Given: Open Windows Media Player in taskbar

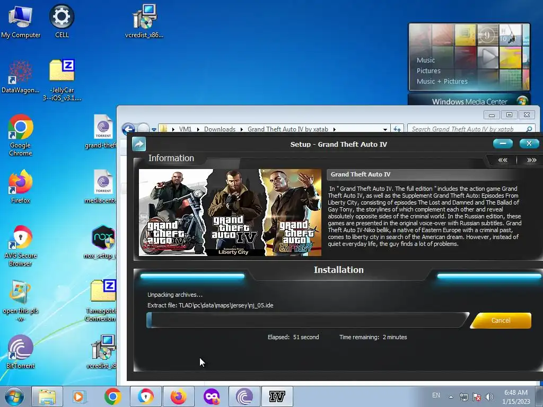Looking at the screenshot, I should pos(80,396).
